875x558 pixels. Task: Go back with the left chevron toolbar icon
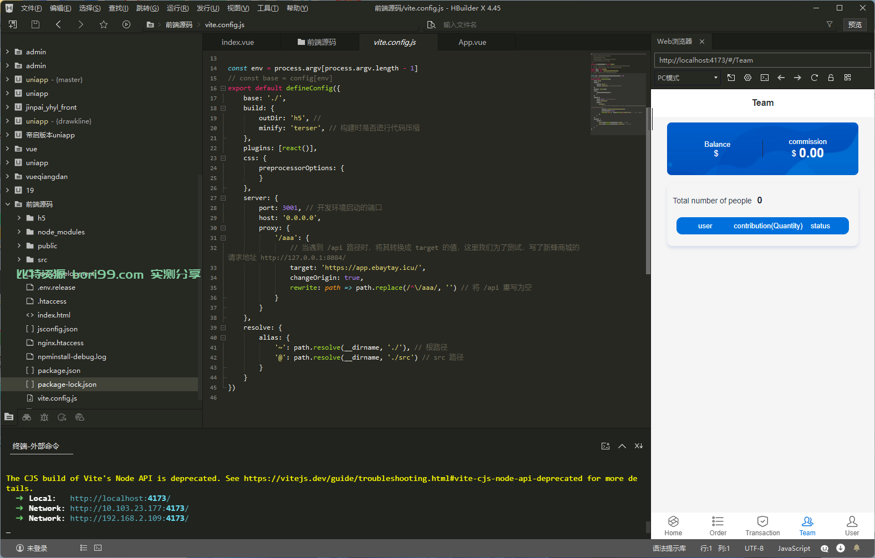pyautogui.click(x=58, y=24)
